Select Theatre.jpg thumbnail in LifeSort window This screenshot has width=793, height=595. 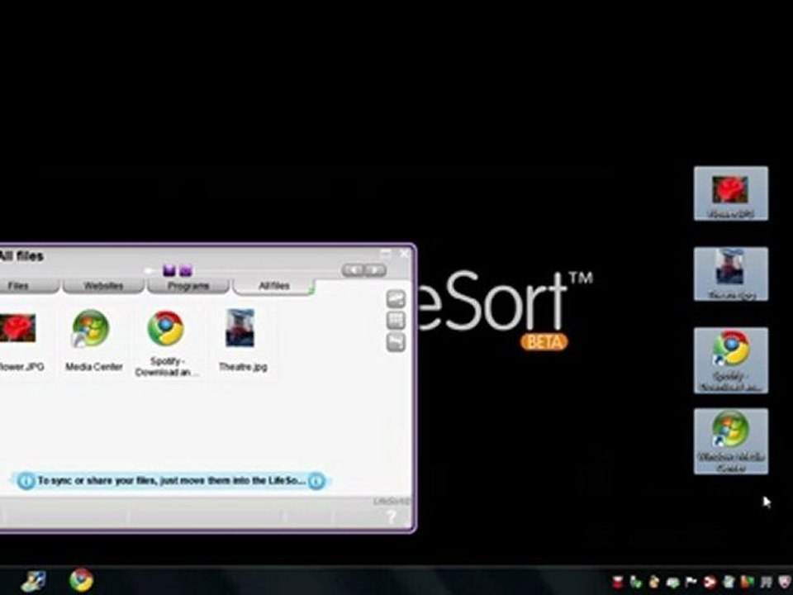(x=242, y=340)
